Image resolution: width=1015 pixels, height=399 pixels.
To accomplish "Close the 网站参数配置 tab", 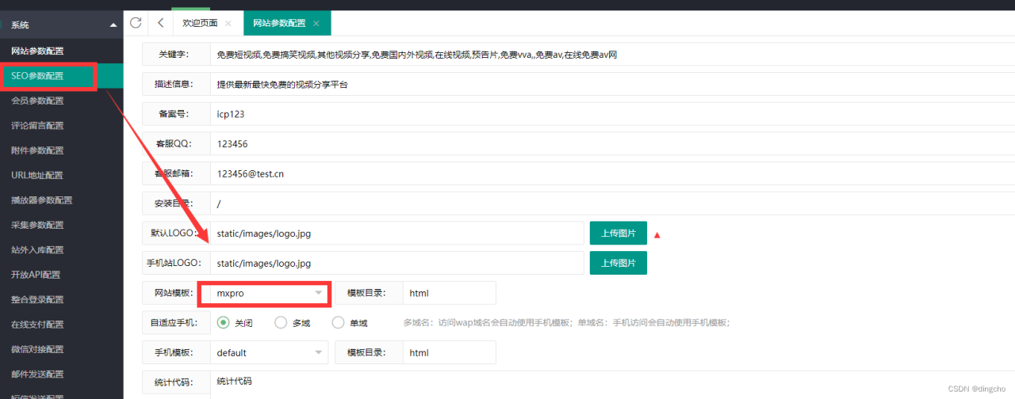I will [316, 24].
